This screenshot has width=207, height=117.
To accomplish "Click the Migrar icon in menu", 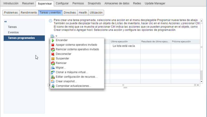I will click(53, 68).
